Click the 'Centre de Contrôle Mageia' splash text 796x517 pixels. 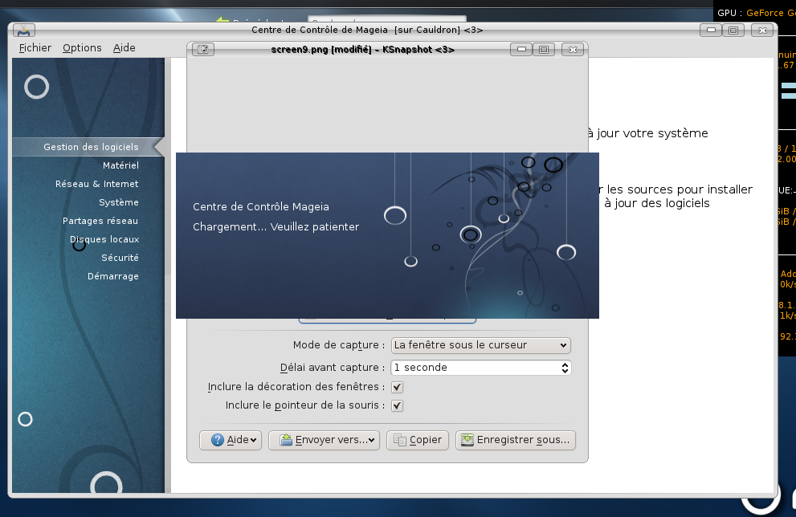click(x=261, y=206)
